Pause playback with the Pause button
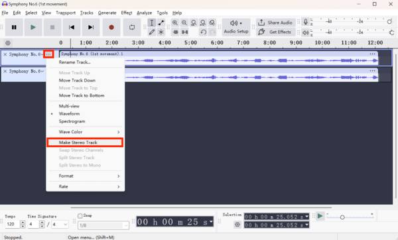The height and width of the screenshot is (240, 398). pos(14,27)
